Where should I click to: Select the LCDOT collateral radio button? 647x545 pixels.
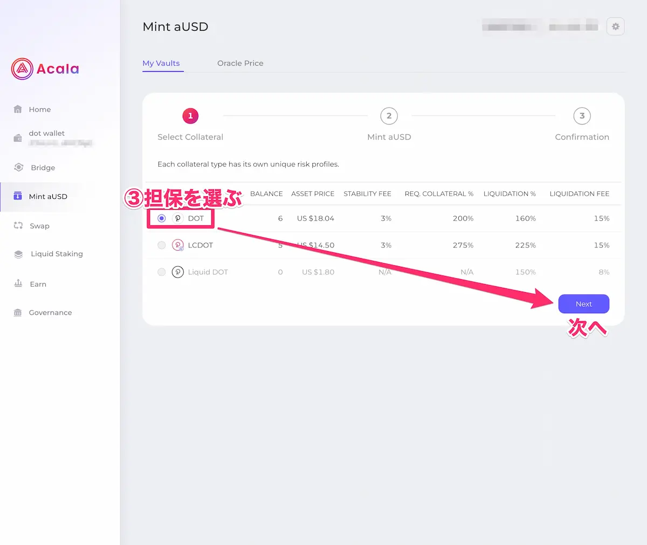coord(161,245)
